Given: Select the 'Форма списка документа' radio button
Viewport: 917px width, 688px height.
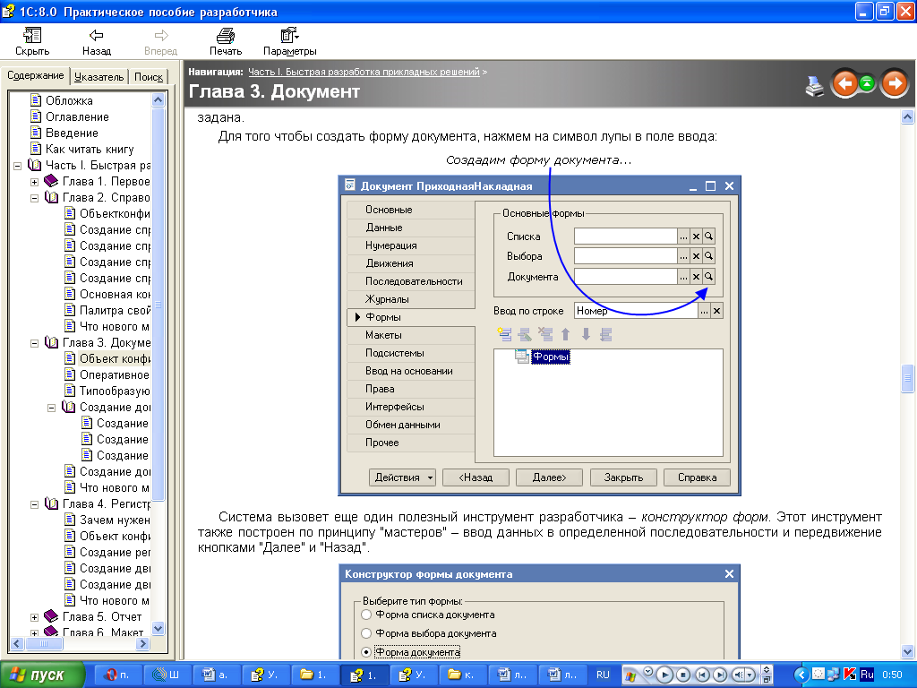Looking at the screenshot, I should [x=365, y=615].
